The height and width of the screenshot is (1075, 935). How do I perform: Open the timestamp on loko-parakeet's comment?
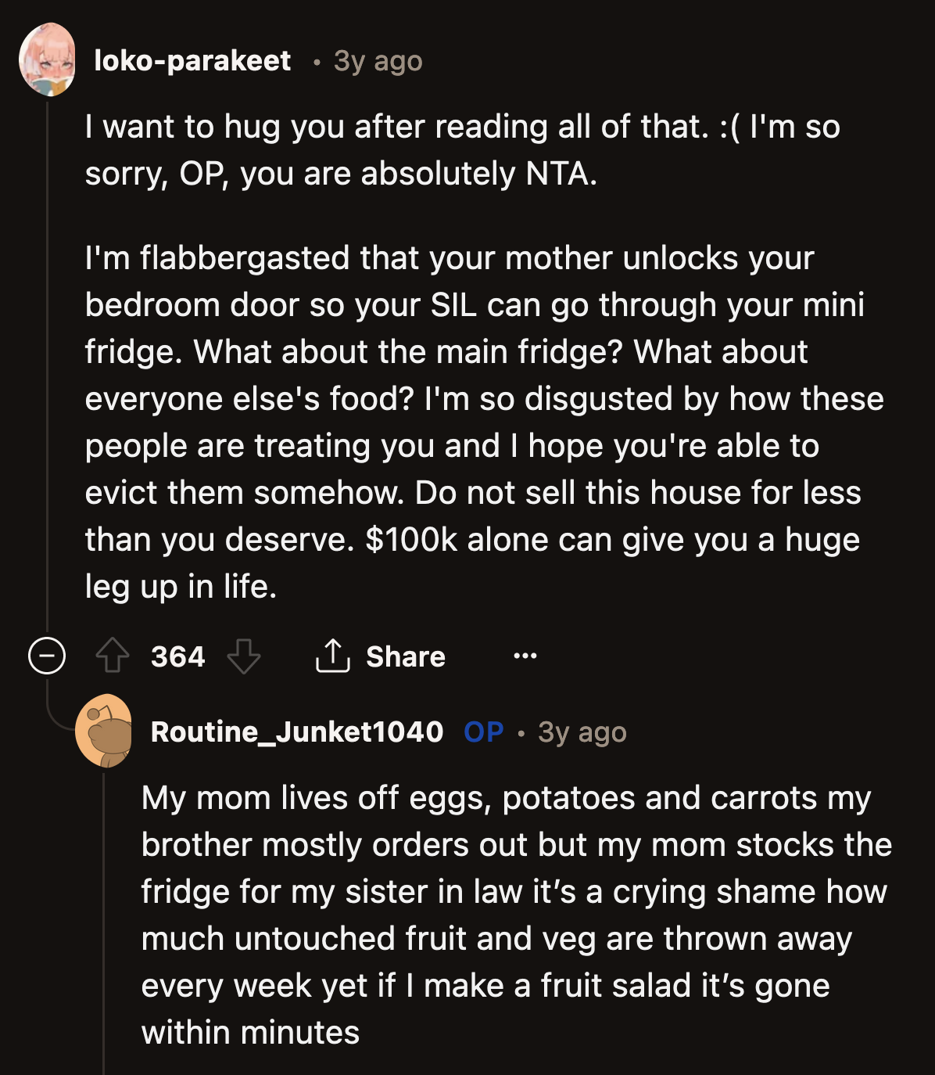coord(378,61)
